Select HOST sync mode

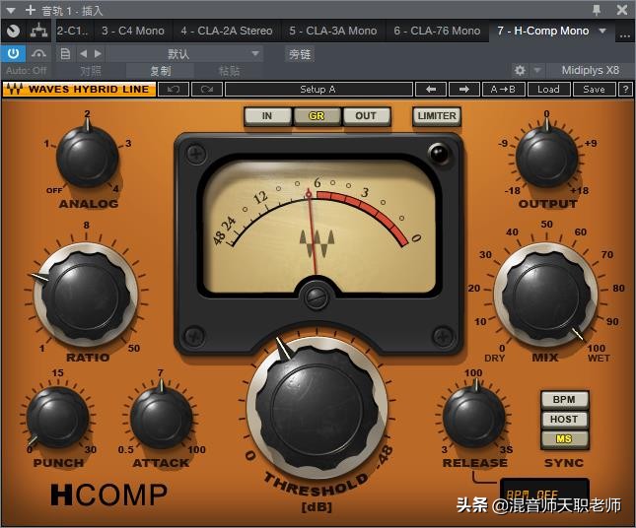point(564,419)
